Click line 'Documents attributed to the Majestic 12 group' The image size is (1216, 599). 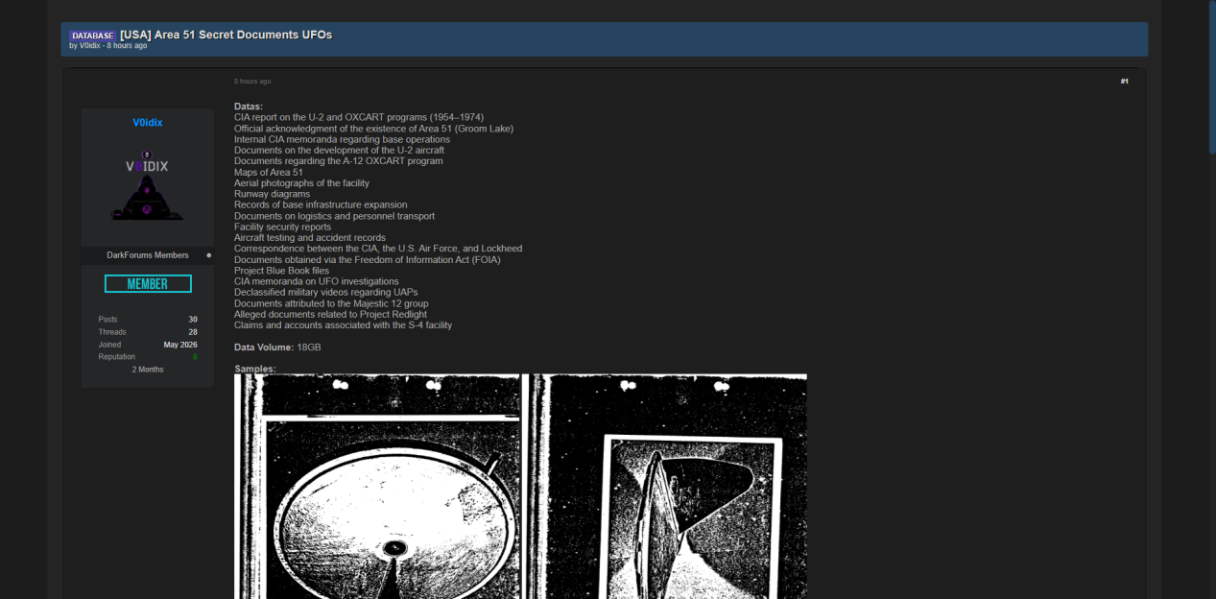pos(331,303)
